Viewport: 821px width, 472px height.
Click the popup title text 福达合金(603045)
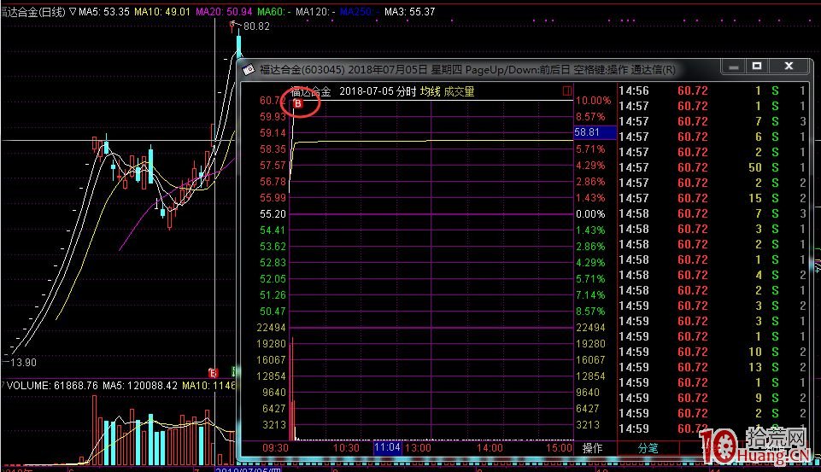pyautogui.click(x=302, y=70)
